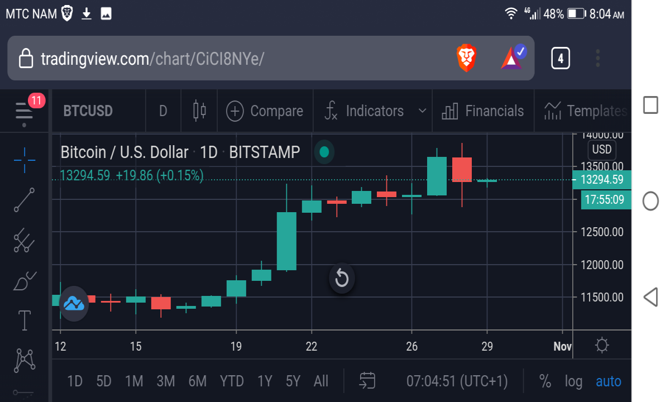Click the 13294.59 current price label

click(602, 180)
